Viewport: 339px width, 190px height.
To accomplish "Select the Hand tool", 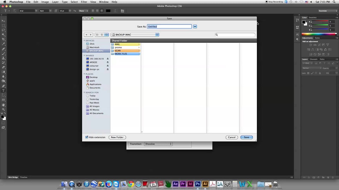I will point(3,105).
